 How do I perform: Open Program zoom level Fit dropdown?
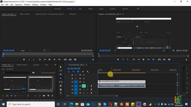(118, 51)
